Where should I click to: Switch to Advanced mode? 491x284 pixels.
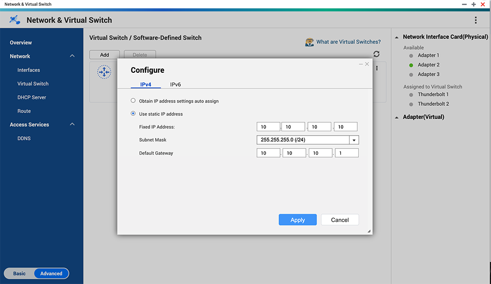point(51,273)
